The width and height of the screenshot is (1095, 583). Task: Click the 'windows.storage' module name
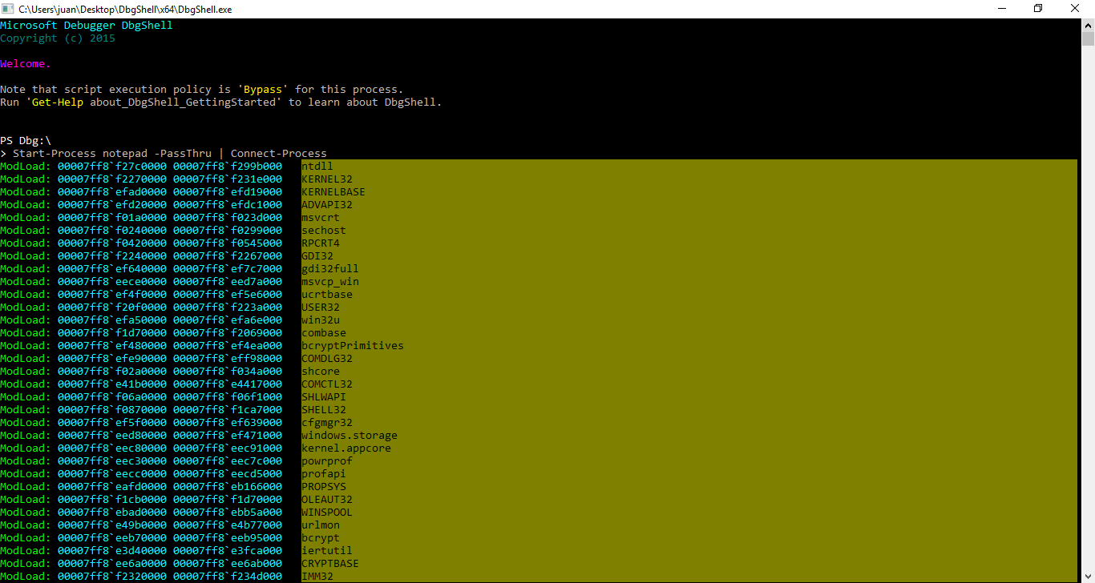[x=350, y=436]
